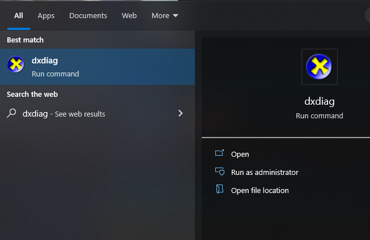The height and width of the screenshot is (240, 370).
Task: Click the Run as administrator shield icon
Action: pyautogui.click(x=220, y=172)
